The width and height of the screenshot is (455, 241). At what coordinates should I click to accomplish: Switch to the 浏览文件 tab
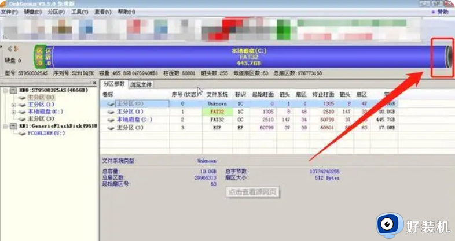(x=141, y=84)
